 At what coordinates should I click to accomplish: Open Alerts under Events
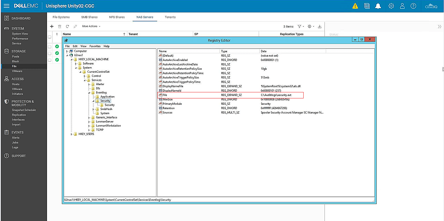[15, 138]
